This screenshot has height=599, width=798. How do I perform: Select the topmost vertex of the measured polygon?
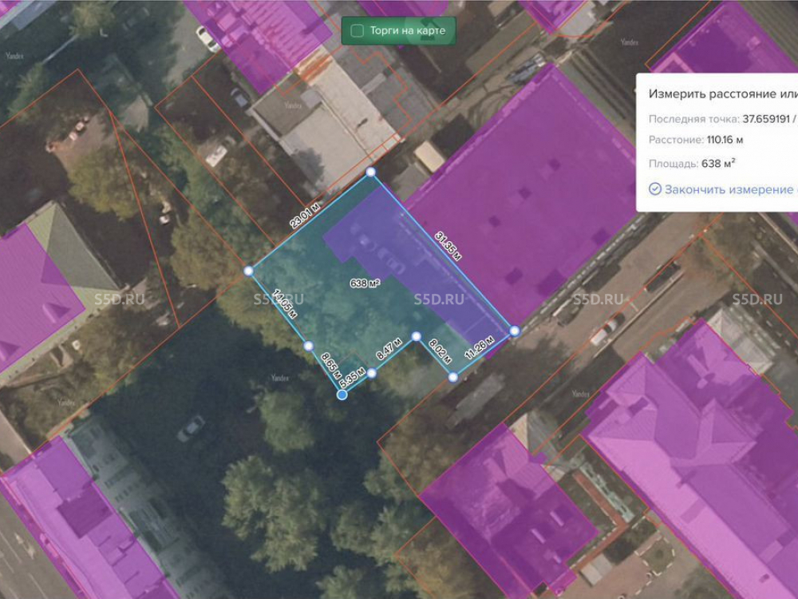(370, 172)
